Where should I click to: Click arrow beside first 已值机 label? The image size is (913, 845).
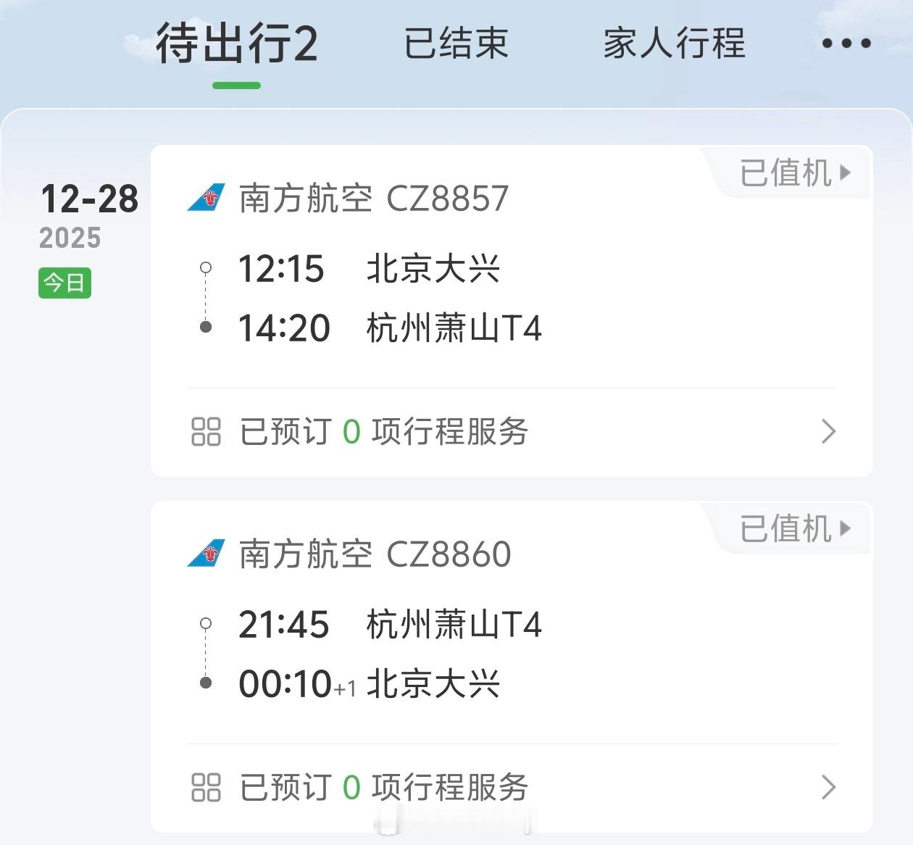pos(845,172)
